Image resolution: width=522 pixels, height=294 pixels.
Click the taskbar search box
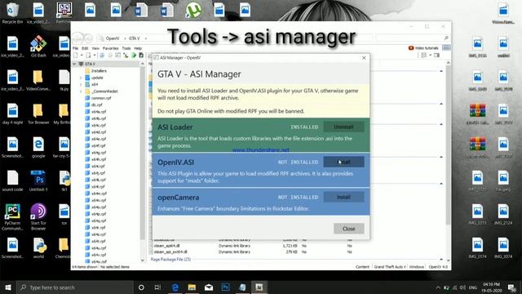74,287
